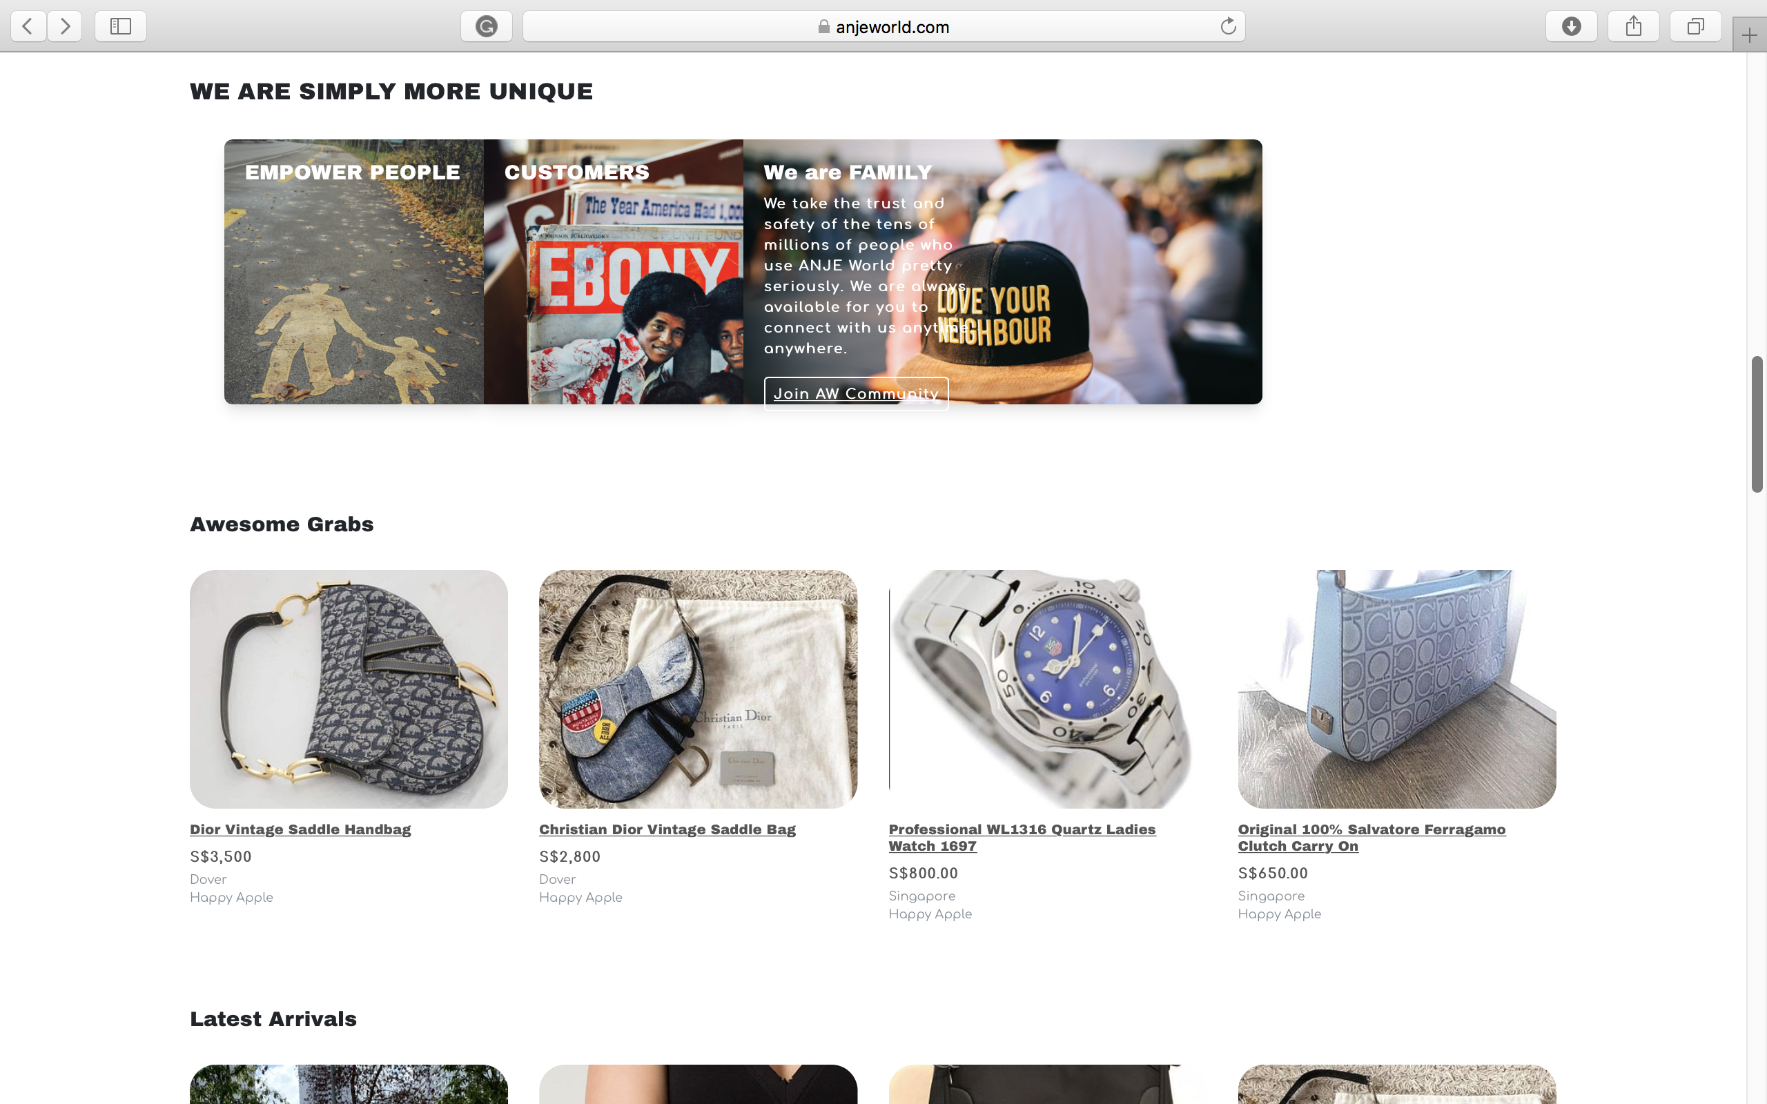Reload the anjeworld.com page
The image size is (1767, 1104).
1227,26
